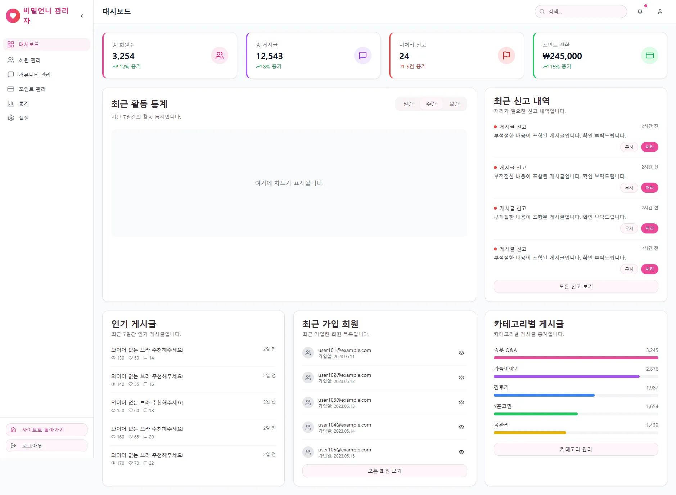676x495 pixels.
Task: Open 회원 관리 in the sidebar
Action: pos(46,60)
